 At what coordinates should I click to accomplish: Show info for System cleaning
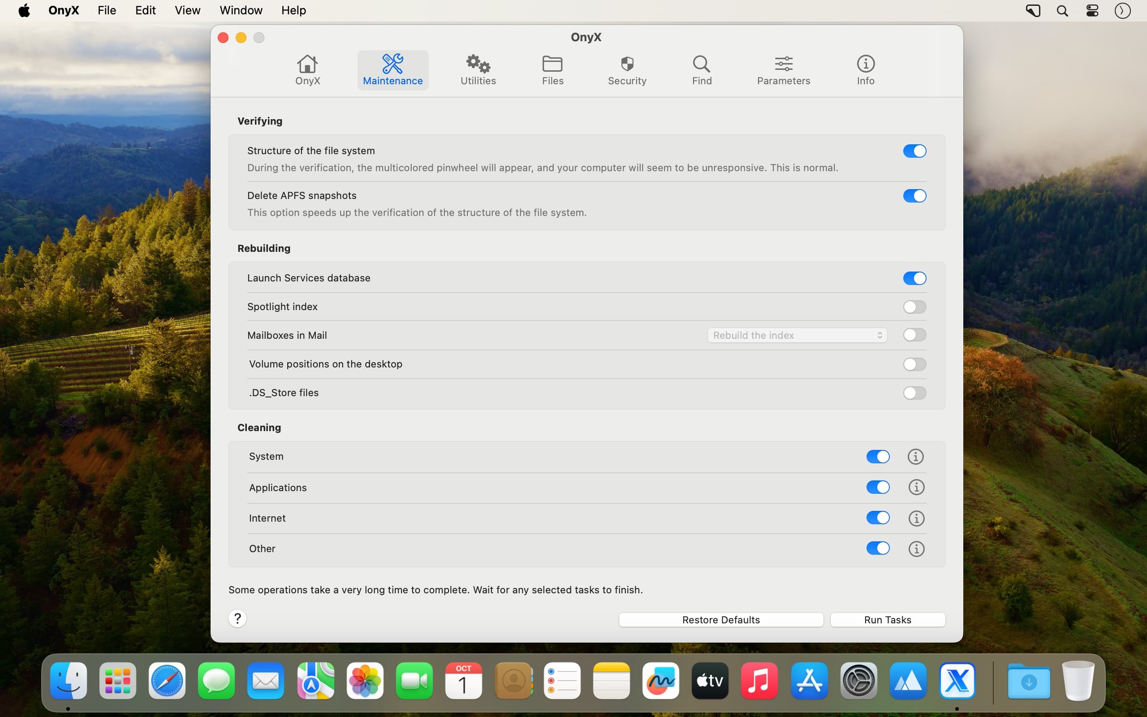(916, 457)
